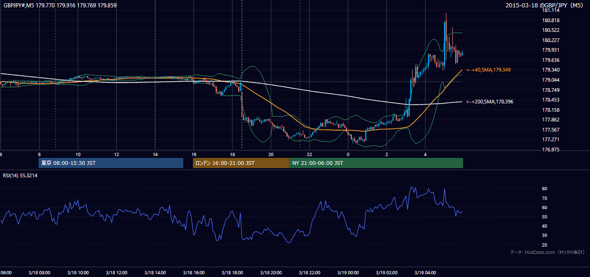Click hour label 10 under price chart
The height and width of the screenshot is (277, 590).
(x=78, y=154)
